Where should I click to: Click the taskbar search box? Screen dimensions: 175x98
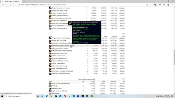pos(20,96)
